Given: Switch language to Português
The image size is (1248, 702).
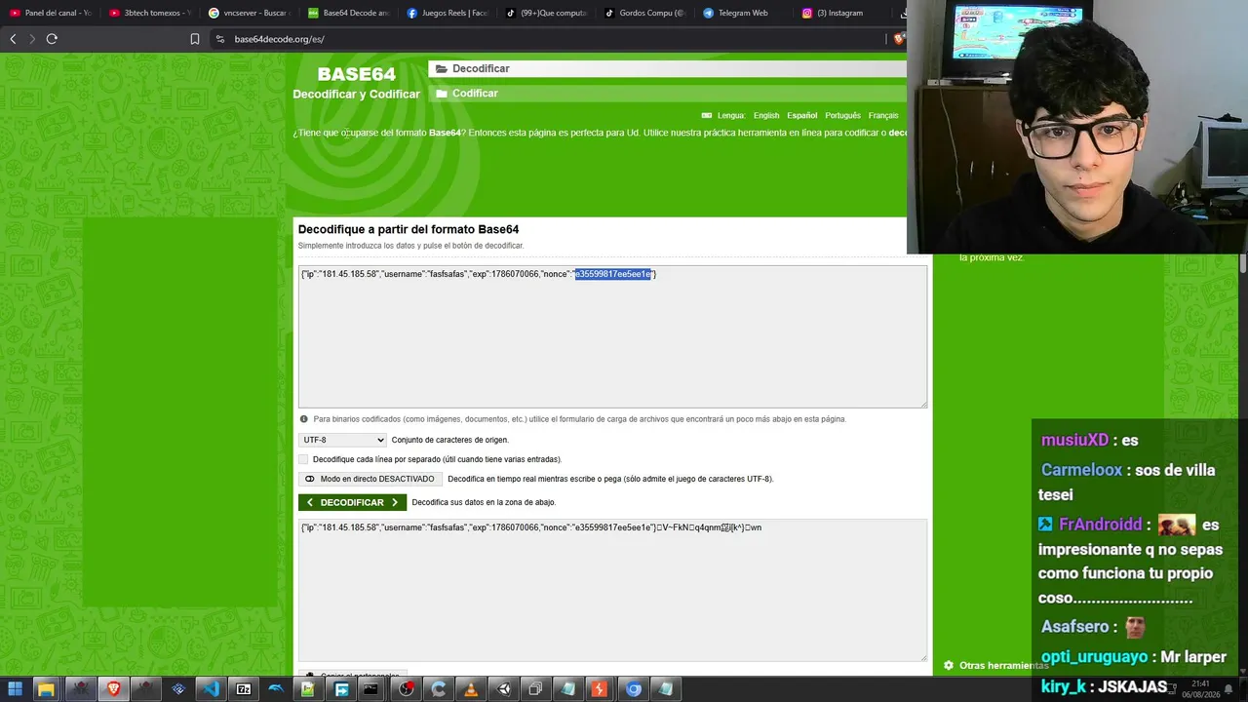Looking at the screenshot, I should [842, 115].
